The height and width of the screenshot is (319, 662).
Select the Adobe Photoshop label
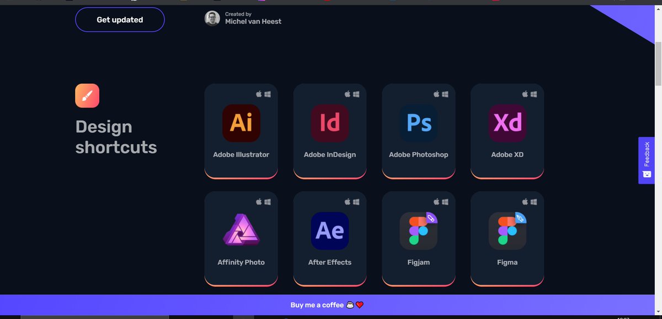[419, 155]
